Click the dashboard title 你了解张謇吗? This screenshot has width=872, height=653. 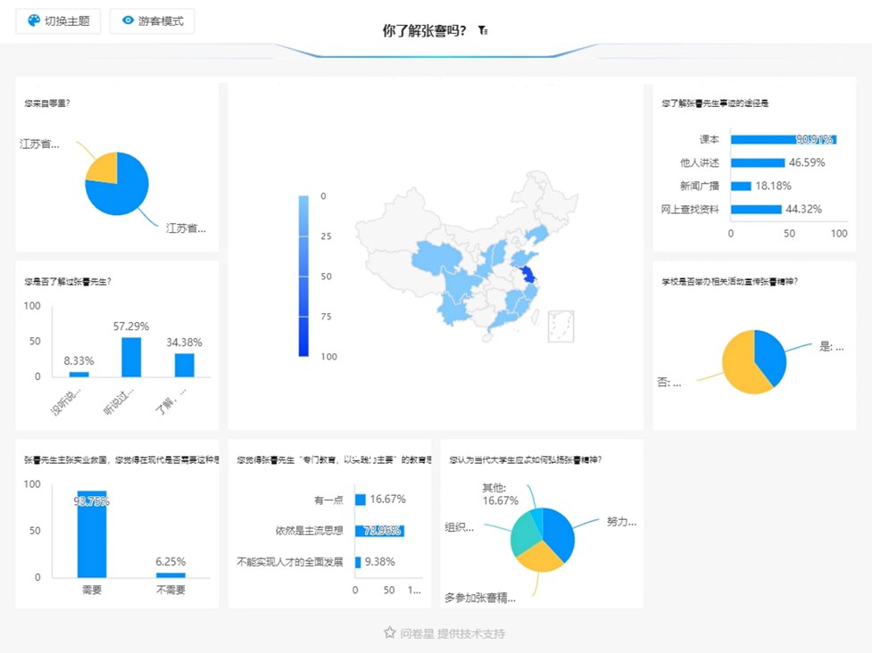click(x=424, y=30)
